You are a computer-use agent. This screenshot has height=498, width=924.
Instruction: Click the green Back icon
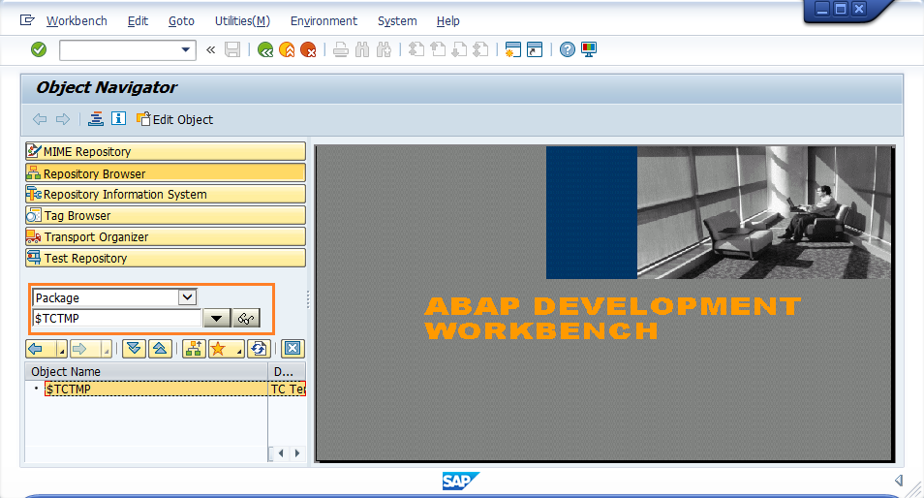[265, 50]
